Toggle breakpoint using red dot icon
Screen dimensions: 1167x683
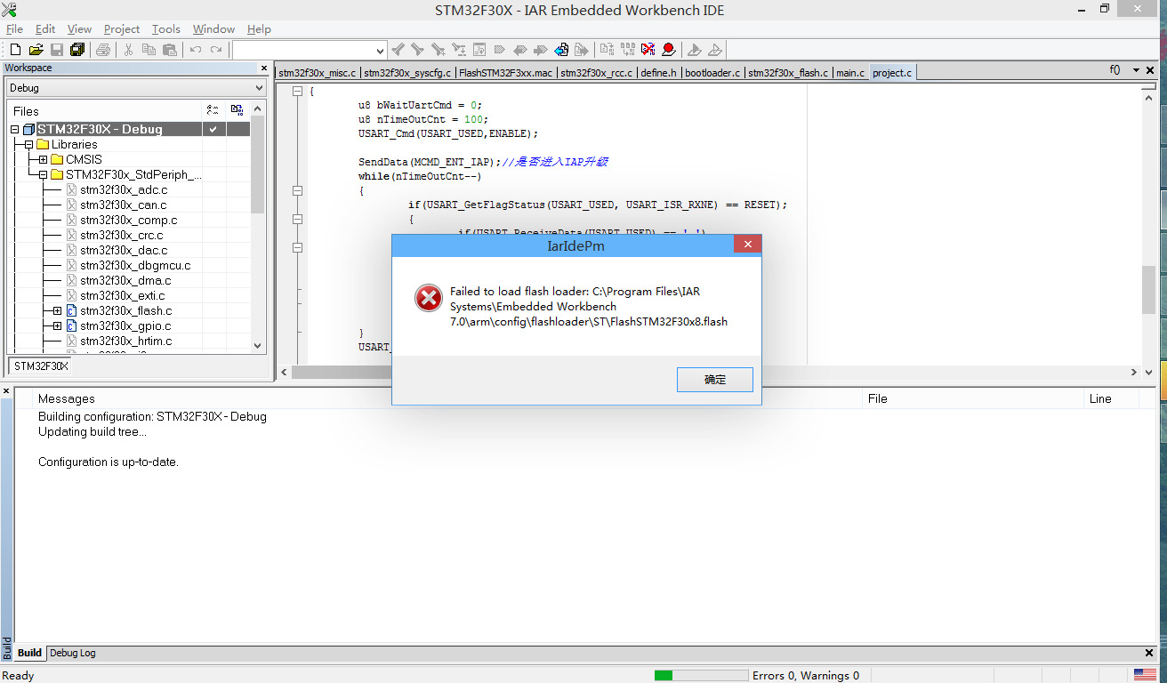click(668, 50)
